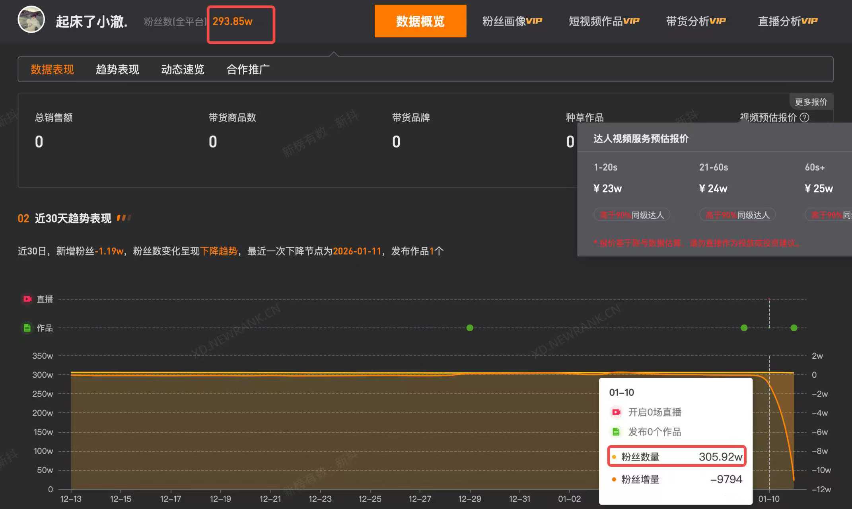Screen dimensions: 852x509
Task: Click the VIP badge on 粉丝画像 tab
Action: (536, 21)
